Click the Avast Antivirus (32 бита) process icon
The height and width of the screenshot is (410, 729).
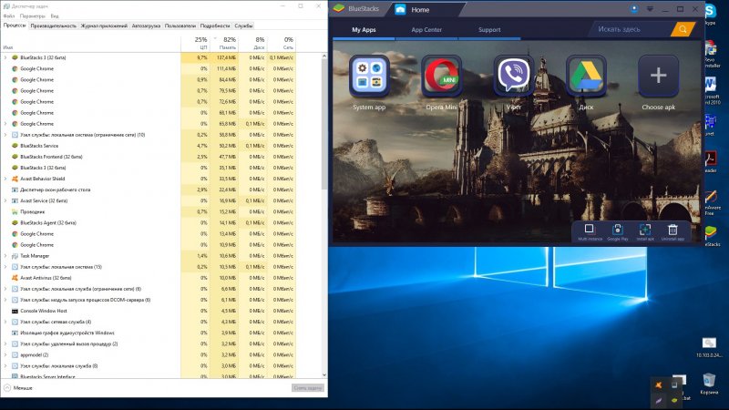(x=15, y=278)
